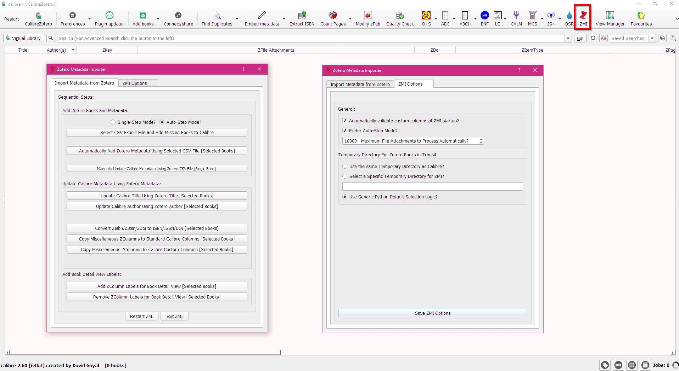Expand the Add books dropdown arrow
This screenshot has width=679, height=371.
pyautogui.click(x=158, y=19)
